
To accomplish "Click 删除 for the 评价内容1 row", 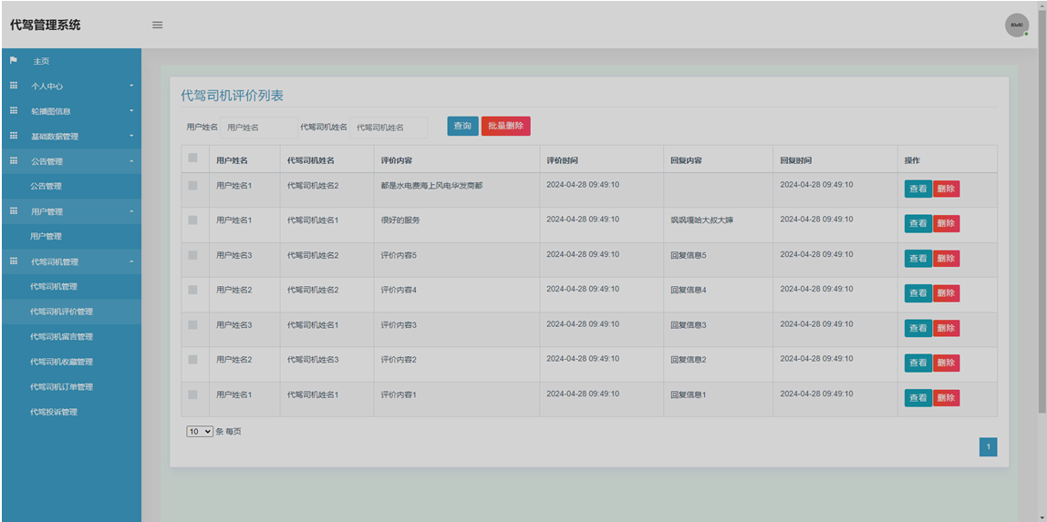I will coord(946,398).
